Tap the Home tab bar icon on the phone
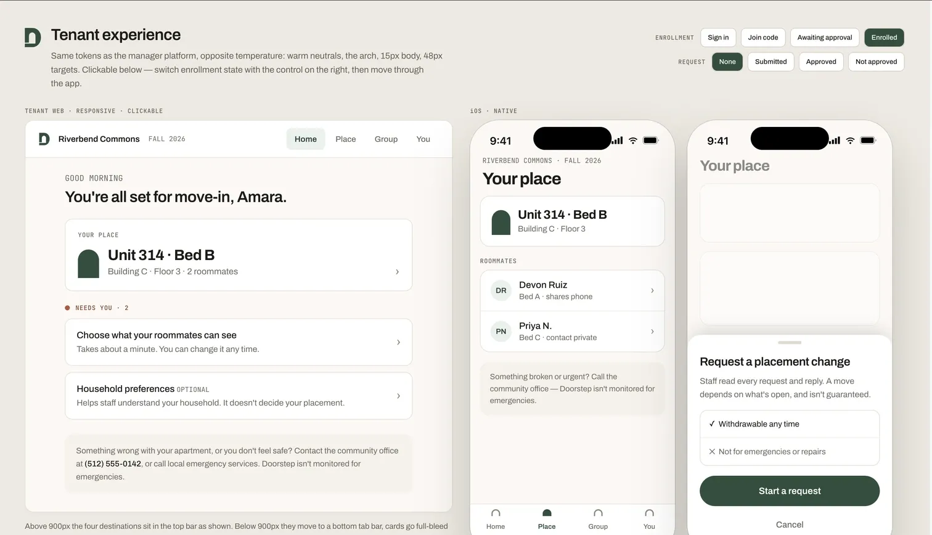Screen dimensions: 932x535 pos(496,513)
